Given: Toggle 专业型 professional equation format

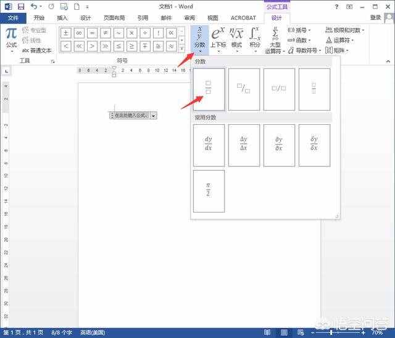Looking at the screenshot, I should pyautogui.click(x=35, y=30).
